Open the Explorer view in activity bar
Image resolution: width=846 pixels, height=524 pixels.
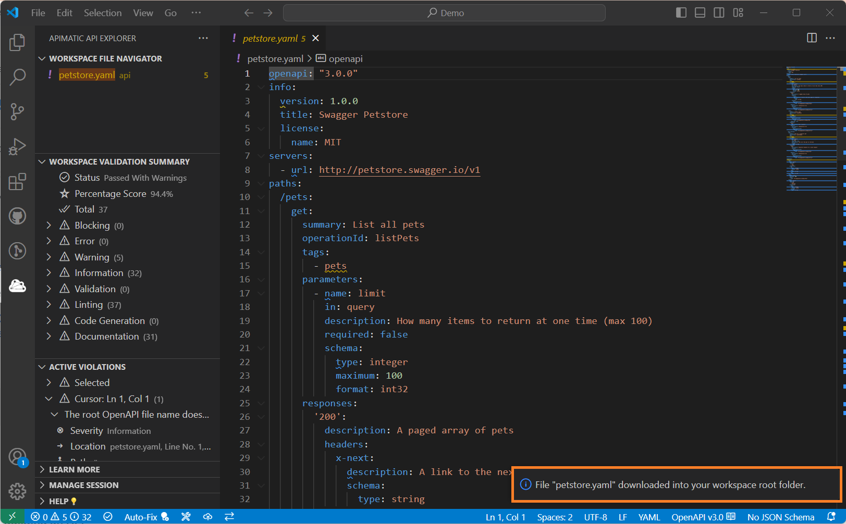coord(17,42)
